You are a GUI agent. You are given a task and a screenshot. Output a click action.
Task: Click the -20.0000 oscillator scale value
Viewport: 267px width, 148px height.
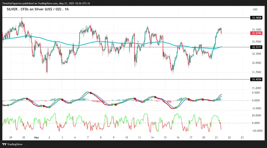tap(256, 131)
